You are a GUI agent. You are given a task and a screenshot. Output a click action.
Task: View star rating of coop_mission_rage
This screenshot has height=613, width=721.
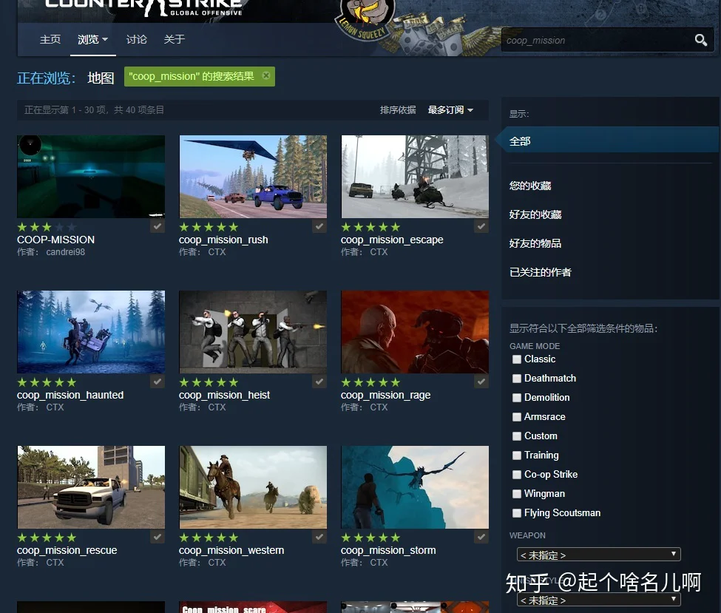tap(370, 382)
